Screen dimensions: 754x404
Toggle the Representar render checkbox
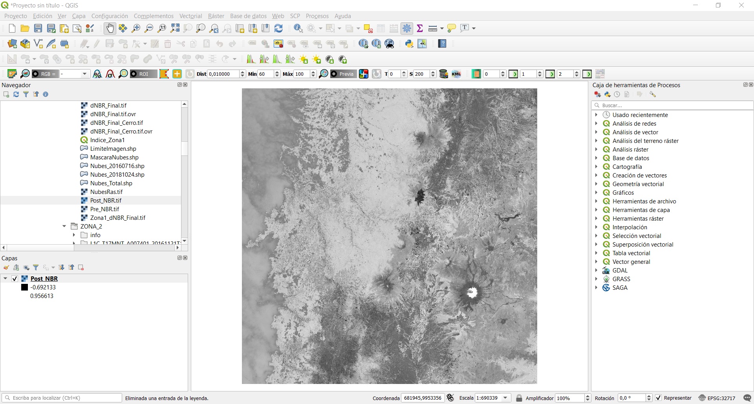pyautogui.click(x=659, y=398)
